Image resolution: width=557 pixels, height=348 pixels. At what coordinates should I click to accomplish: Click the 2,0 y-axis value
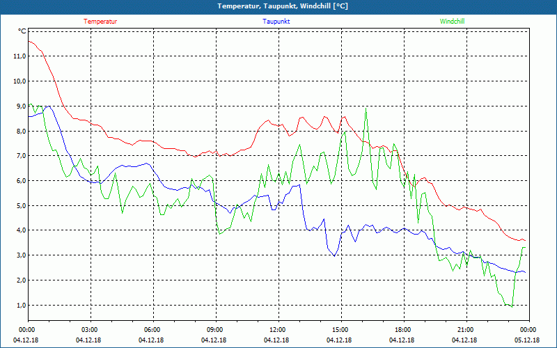point(22,280)
